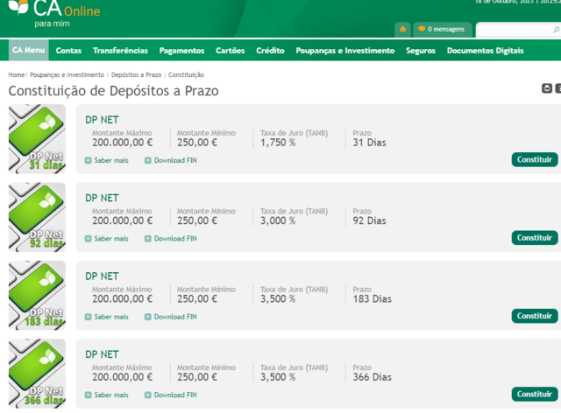
Task: Open the 0 mensagens inbox
Action: tap(443, 29)
